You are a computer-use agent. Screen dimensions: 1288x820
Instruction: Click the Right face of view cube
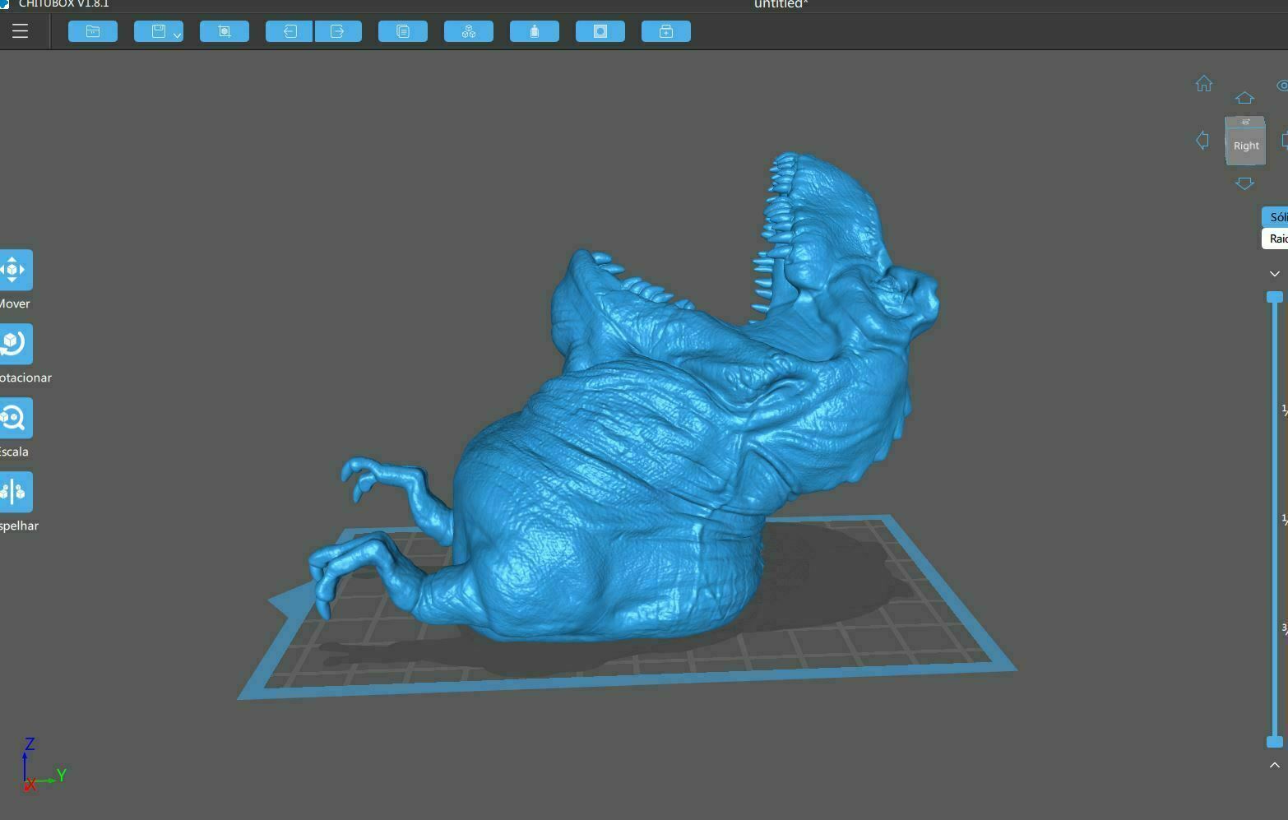coord(1246,146)
